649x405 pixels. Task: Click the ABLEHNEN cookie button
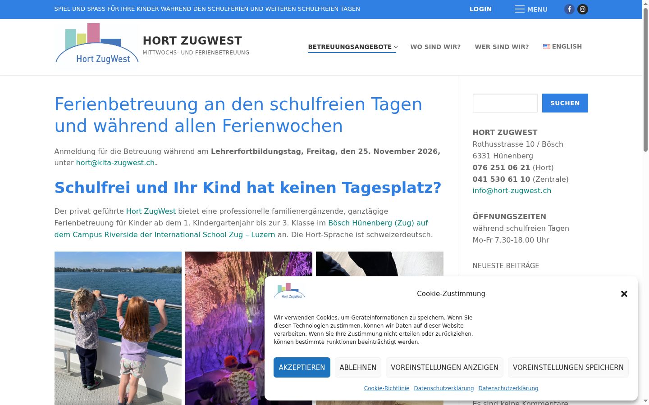pos(358,367)
